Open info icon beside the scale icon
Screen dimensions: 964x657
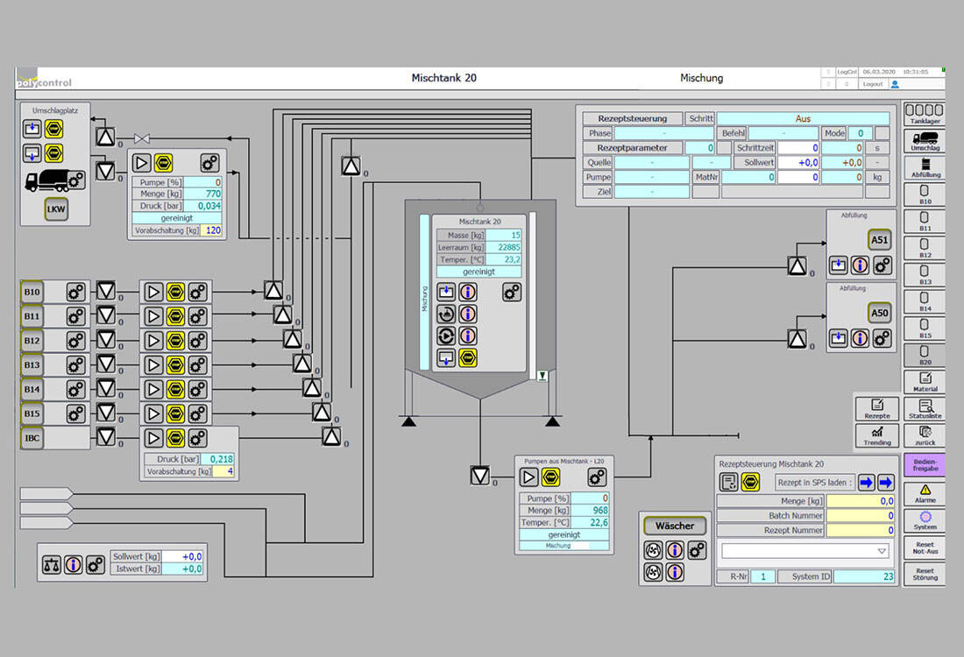tap(73, 564)
